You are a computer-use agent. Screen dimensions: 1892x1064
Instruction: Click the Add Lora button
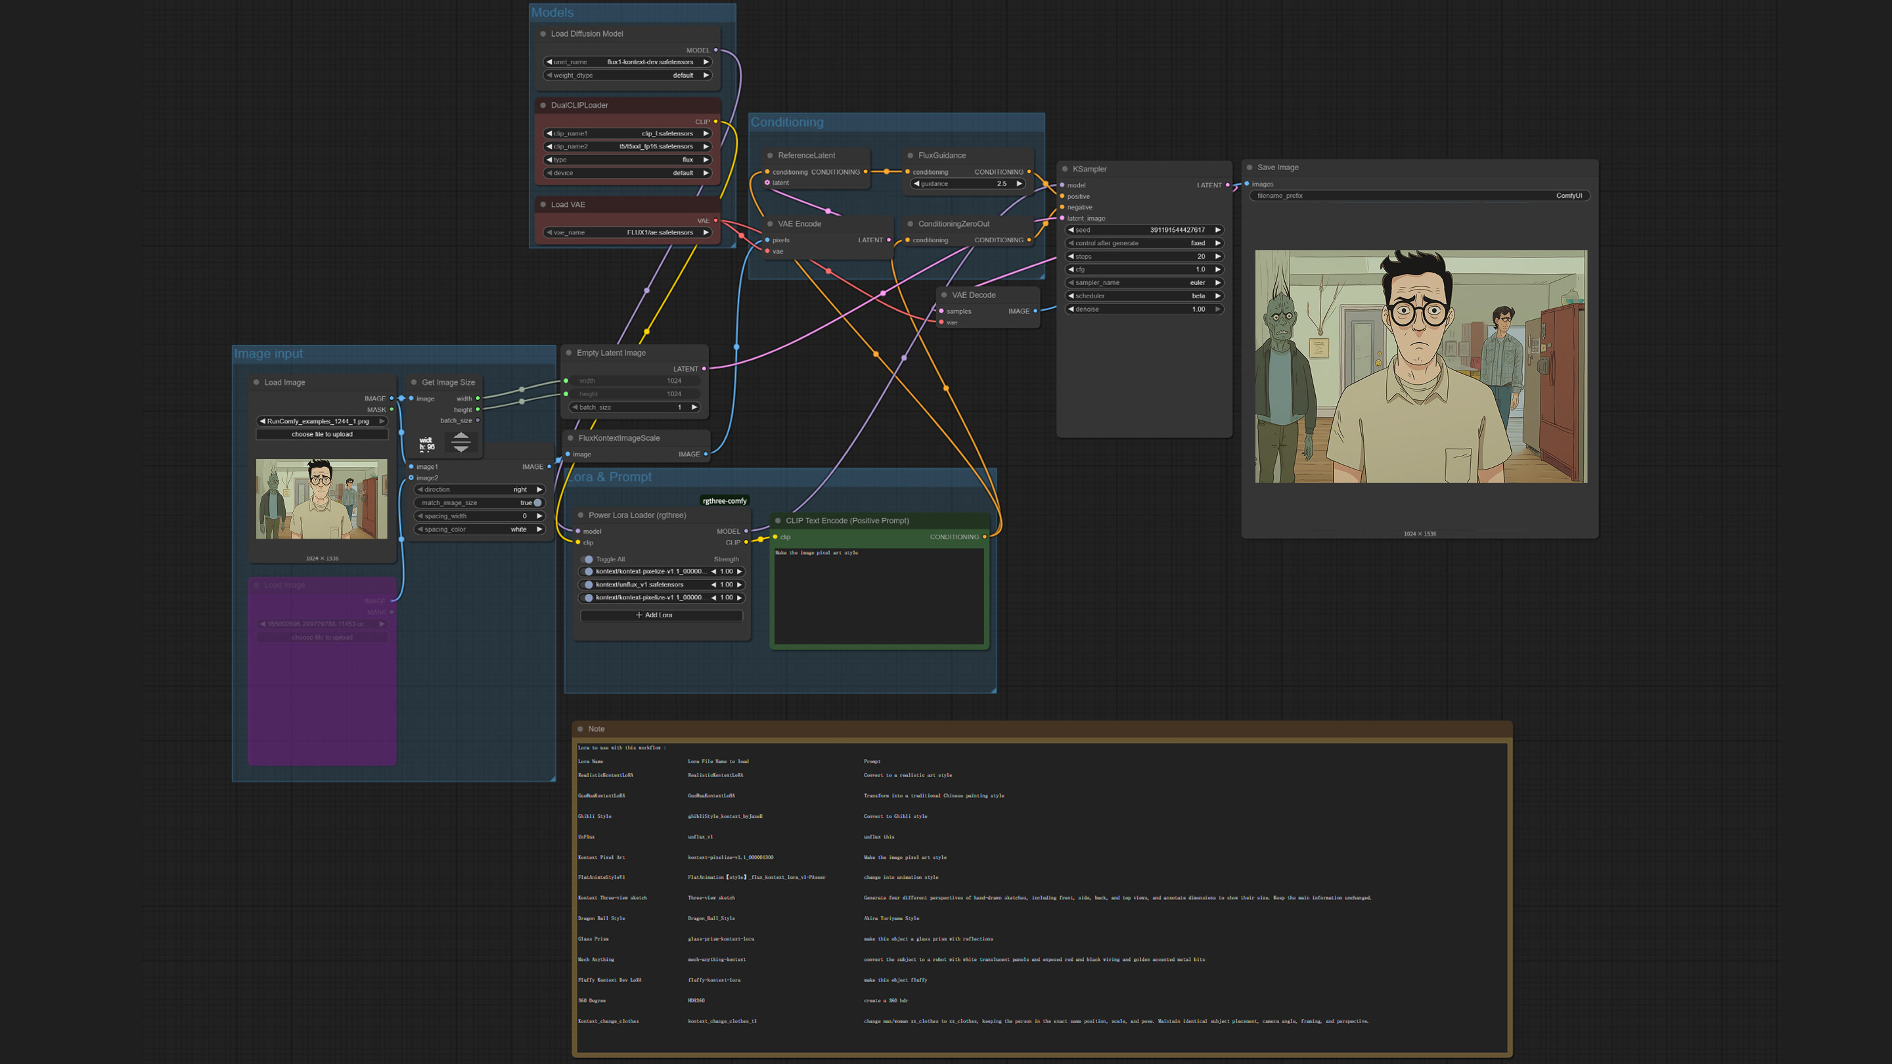click(661, 615)
